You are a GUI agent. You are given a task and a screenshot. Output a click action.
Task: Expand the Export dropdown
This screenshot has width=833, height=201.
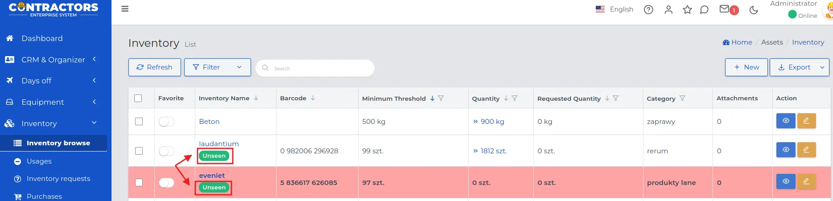[822, 67]
